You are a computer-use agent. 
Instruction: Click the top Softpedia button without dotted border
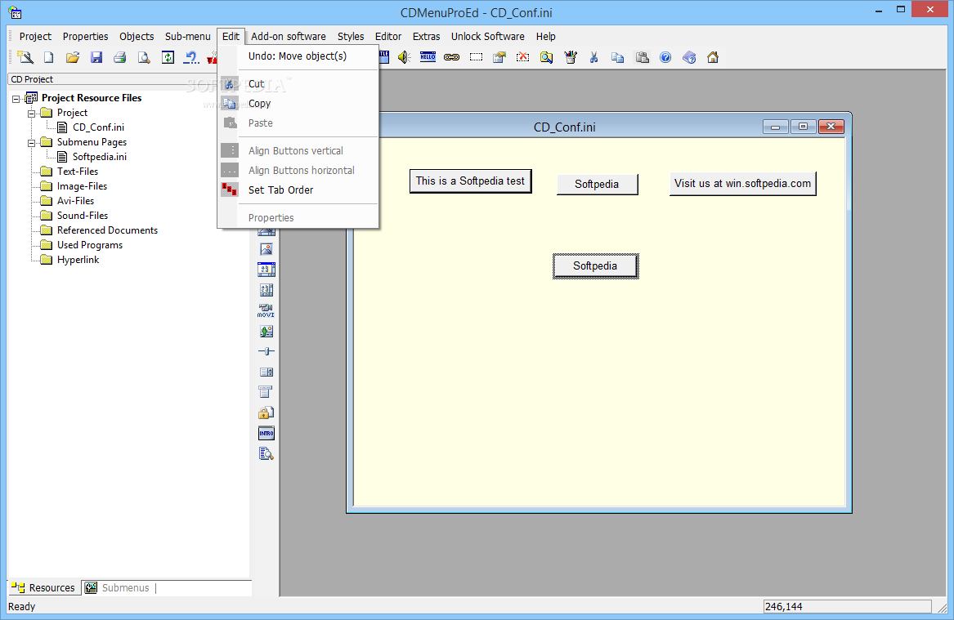(x=597, y=184)
